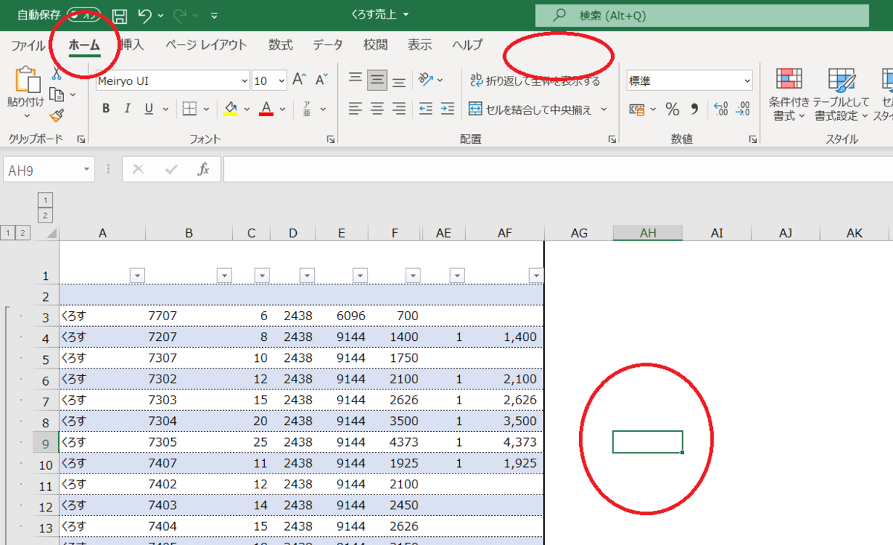Open 条件付き書式 conditional formatting
Viewport: 893px width, 545px height.
click(x=789, y=95)
